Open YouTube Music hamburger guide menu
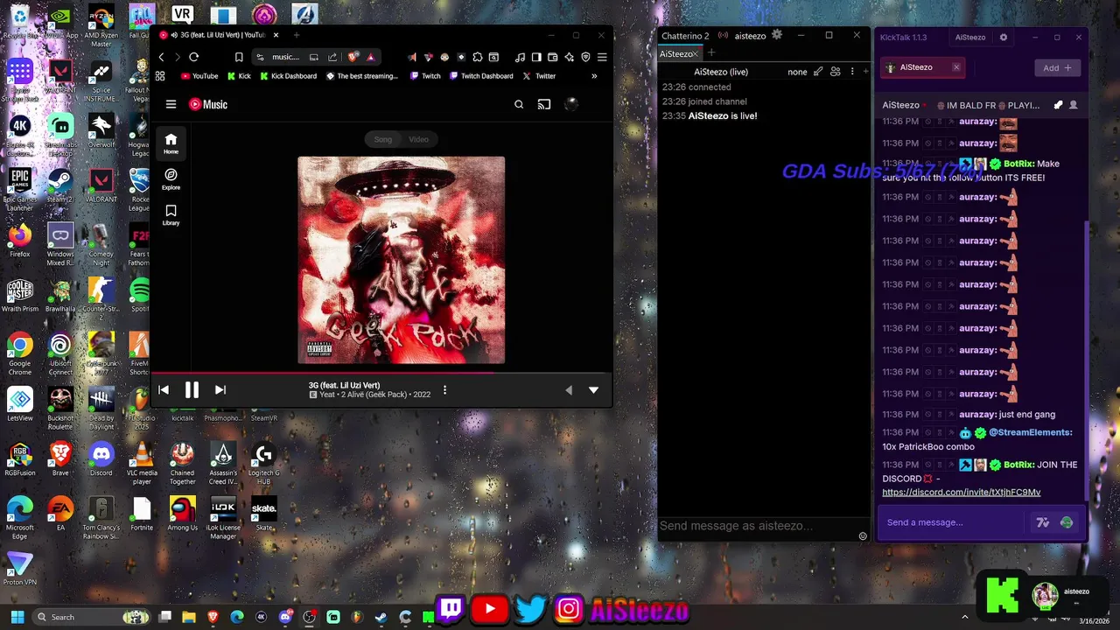This screenshot has height=630, width=1120. tap(171, 104)
